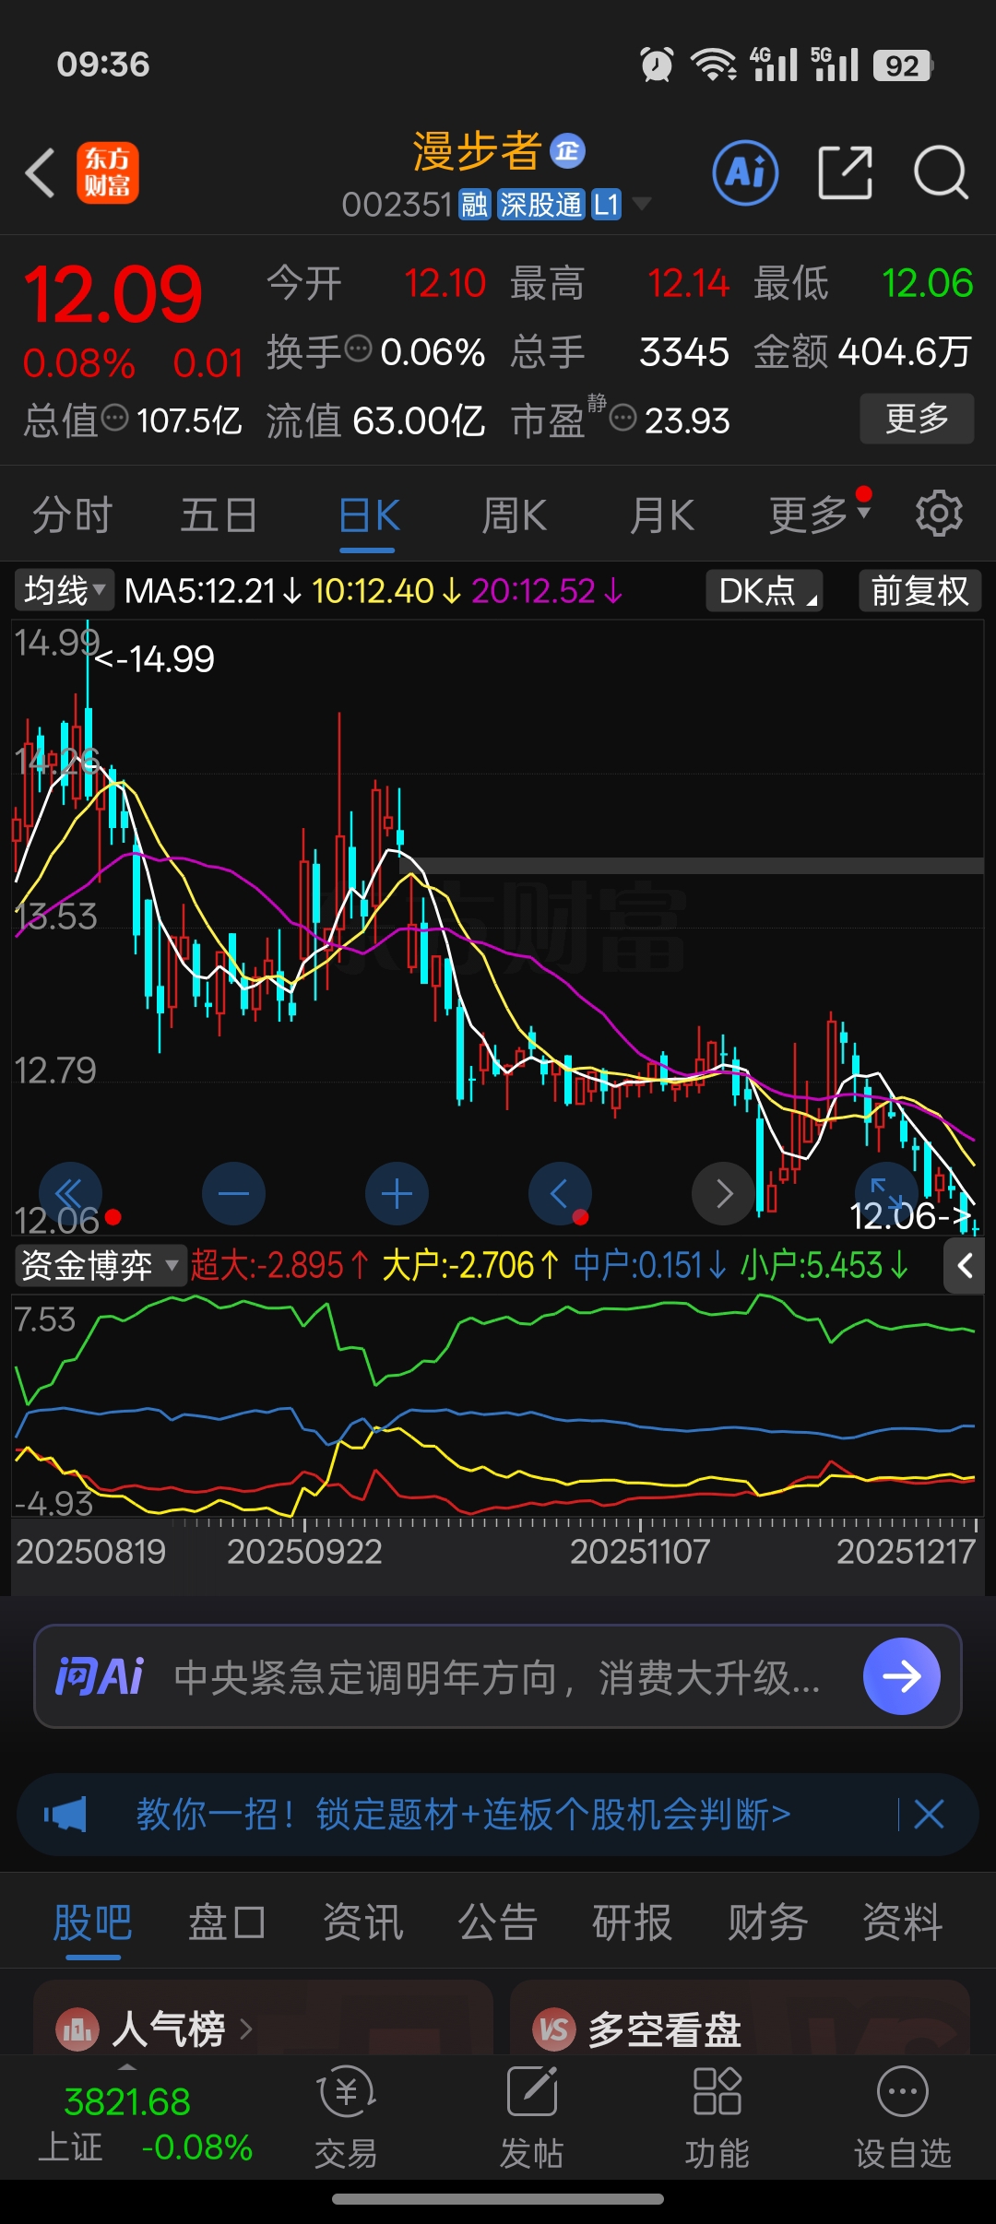Tap 上证 index 3821.68 ticker

[x=145, y=2124]
